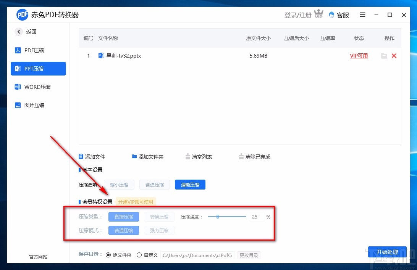Select the 原文件夹 radio option
Viewport: 417px width, 270px height.
[x=108, y=255]
